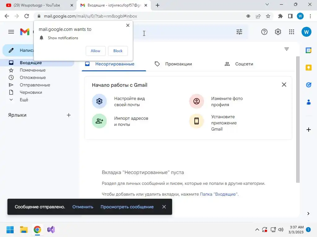Open the tab search dropdown
317x237 pixels.
click(267, 4)
